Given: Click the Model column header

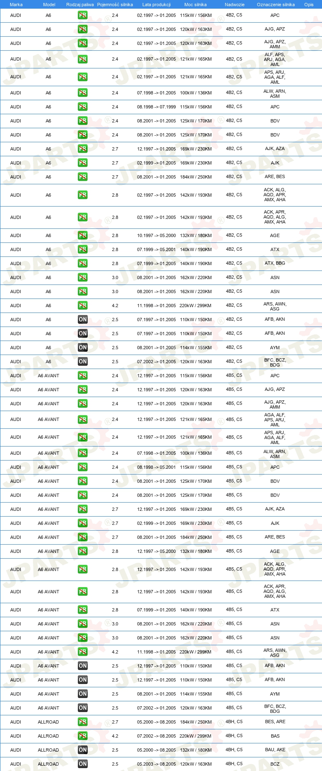Looking at the screenshot, I should tap(49, 5).
